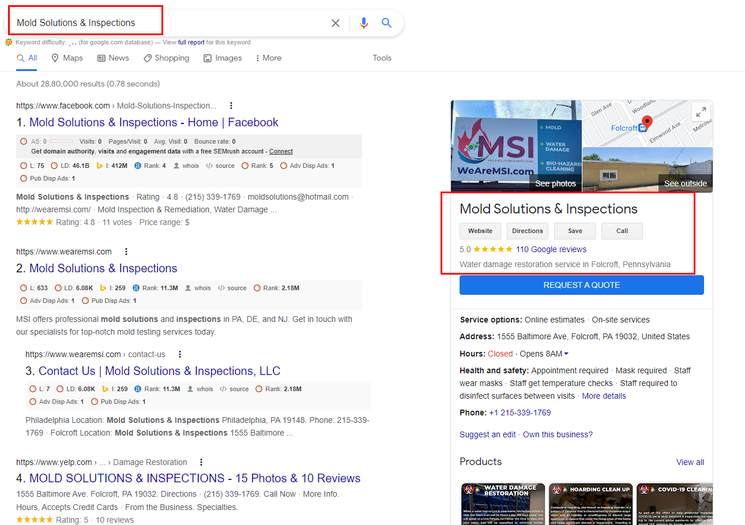
Task: Open the COVID-19 Cleaning product card
Action: 675,504
